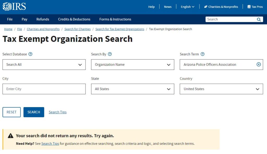Clear the Search Term field with X icon
Screen dimensions: 267x154
tap(258, 64)
